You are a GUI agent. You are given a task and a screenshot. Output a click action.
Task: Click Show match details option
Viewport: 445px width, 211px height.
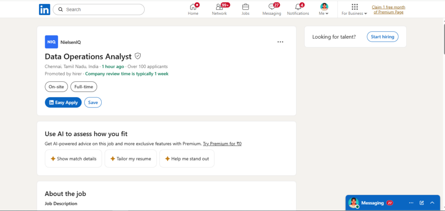pos(73,159)
